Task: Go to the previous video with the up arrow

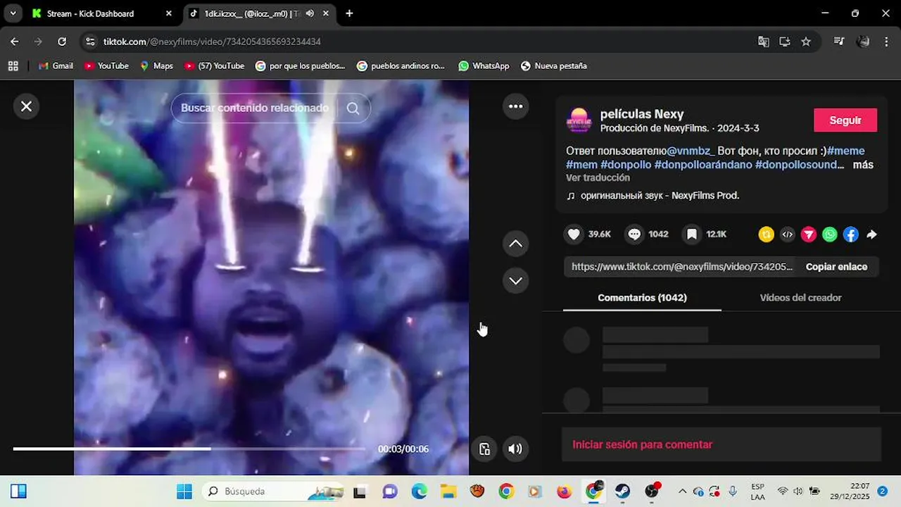Action: pos(516,244)
